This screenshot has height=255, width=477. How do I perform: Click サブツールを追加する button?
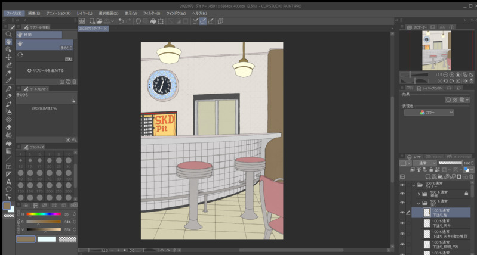[x=45, y=70]
